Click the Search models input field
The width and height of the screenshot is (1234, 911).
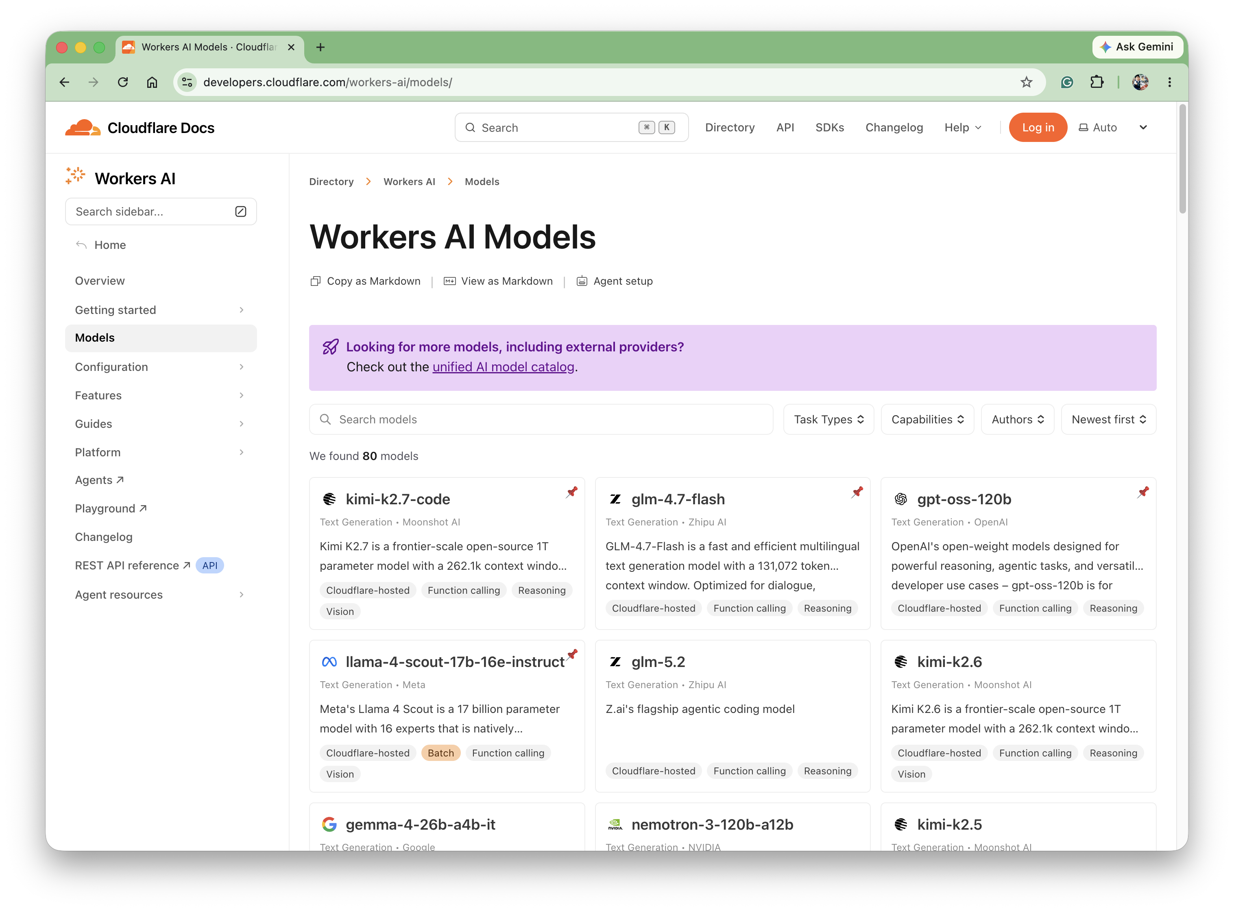(541, 420)
